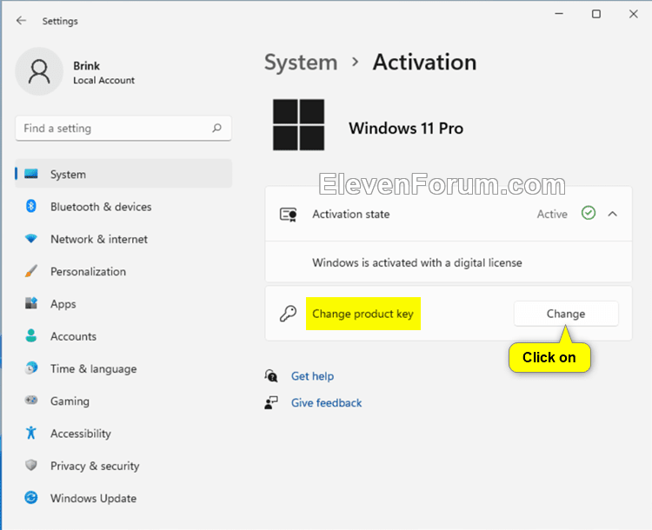Image resolution: width=652 pixels, height=530 pixels.
Task: Click the 'Active' status text
Action: (x=552, y=214)
